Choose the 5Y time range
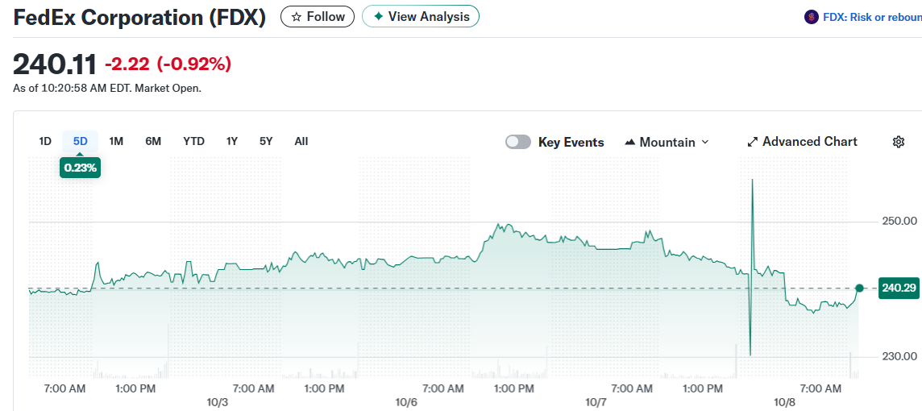The image size is (922, 411). pyautogui.click(x=266, y=141)
